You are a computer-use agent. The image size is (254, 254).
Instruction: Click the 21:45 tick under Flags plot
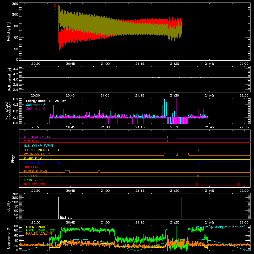tap(209, 191)
